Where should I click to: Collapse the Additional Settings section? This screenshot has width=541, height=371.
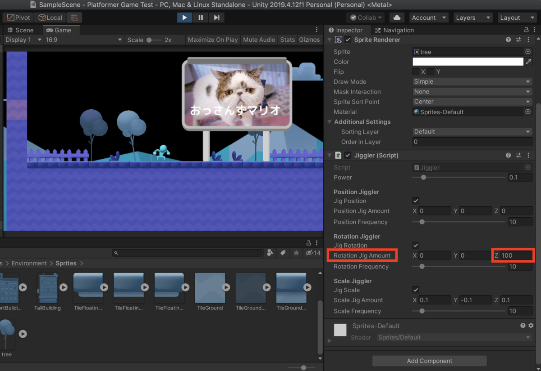tap(330, 122)
